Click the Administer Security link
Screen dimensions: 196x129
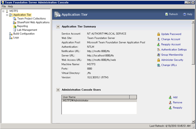point(172,60)
